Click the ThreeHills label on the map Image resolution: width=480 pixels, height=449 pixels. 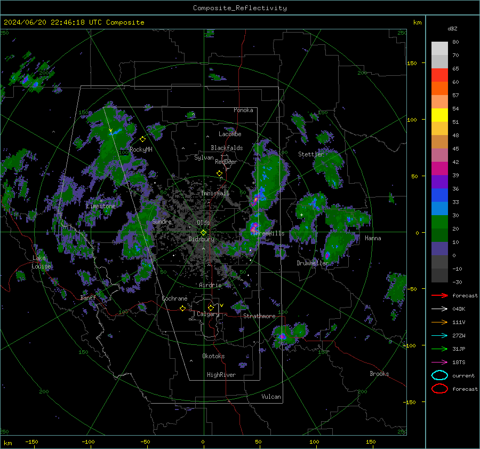tap(268, 233)
